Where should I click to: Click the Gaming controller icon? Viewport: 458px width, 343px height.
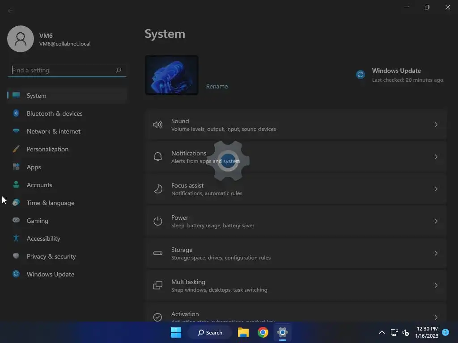[x=16, y=220]
